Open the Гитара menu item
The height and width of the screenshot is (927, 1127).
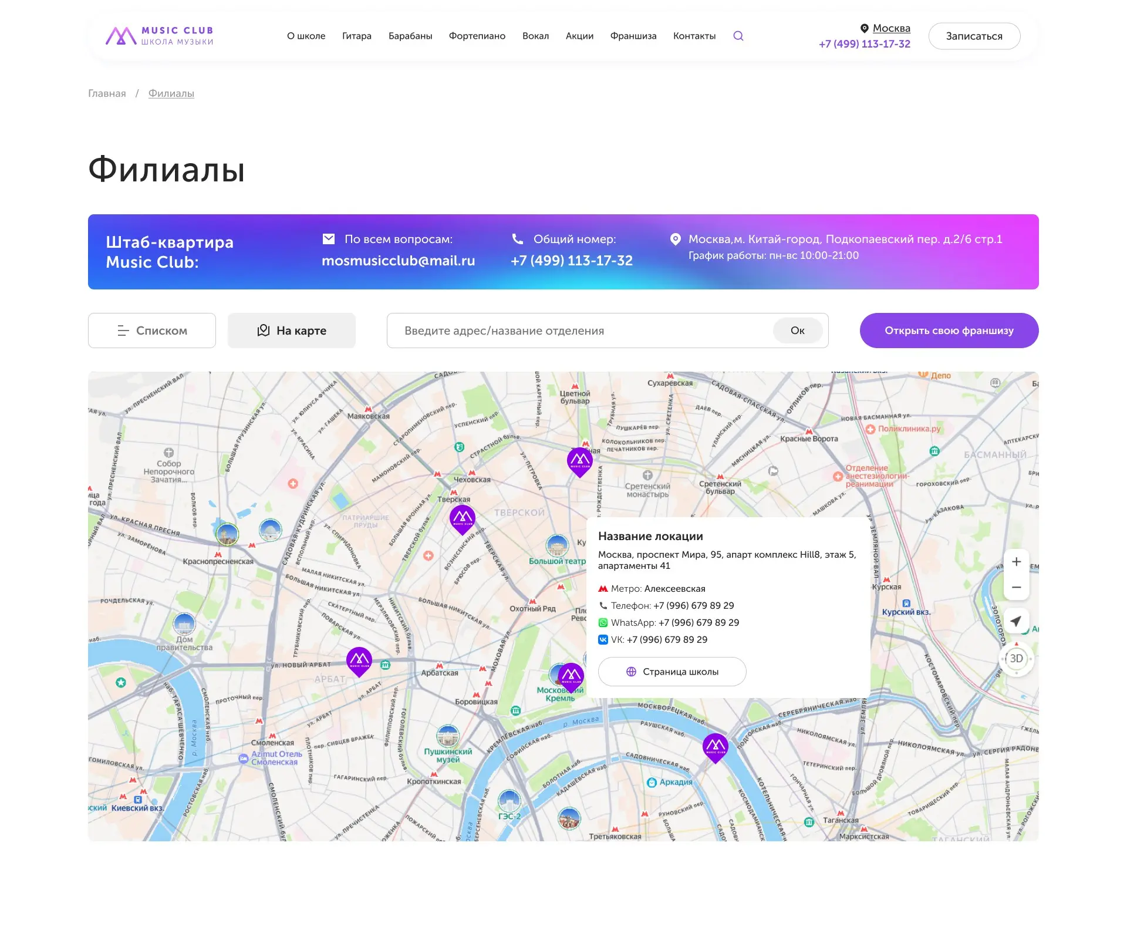(357, 36)
